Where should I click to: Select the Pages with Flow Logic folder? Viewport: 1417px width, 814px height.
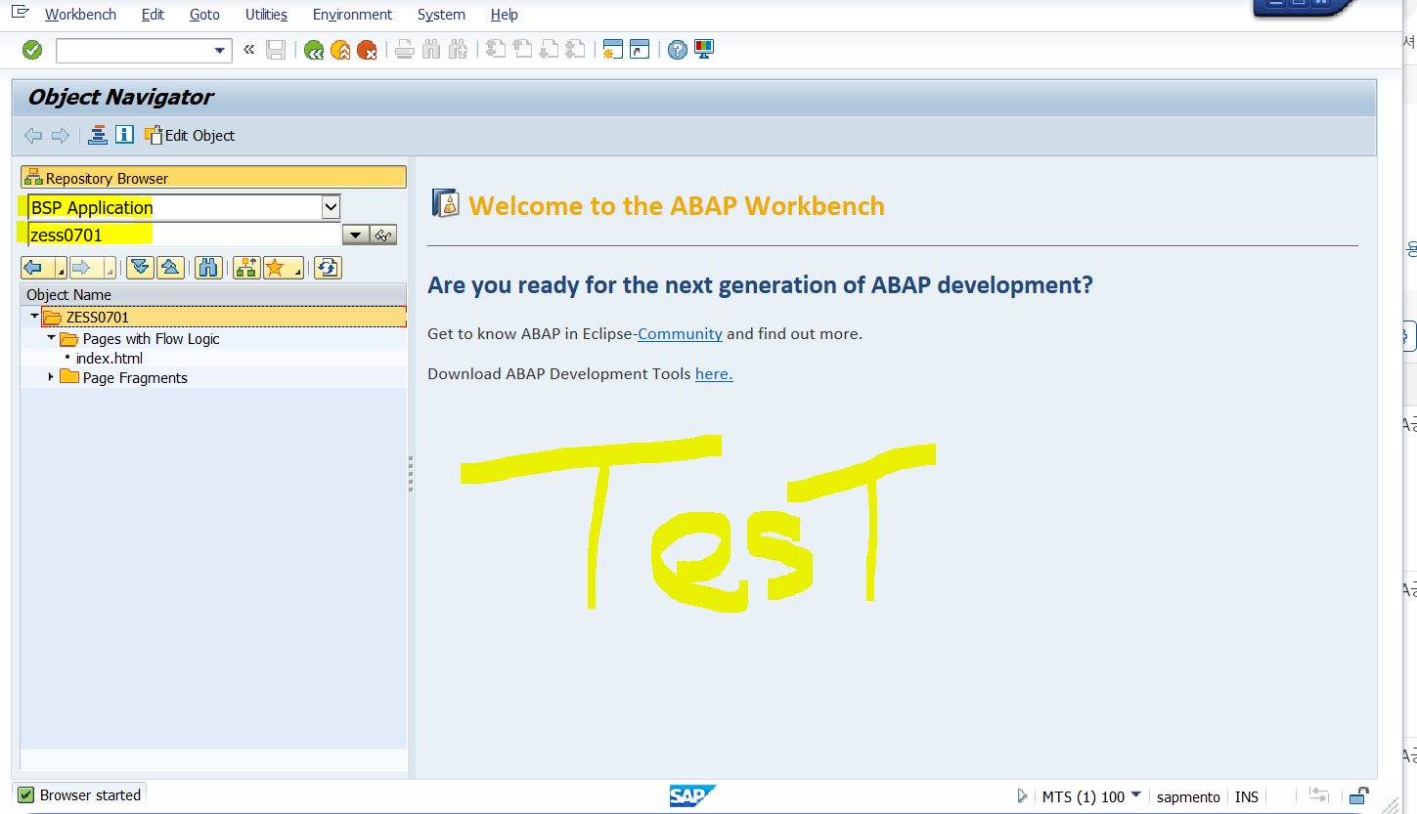140,339
